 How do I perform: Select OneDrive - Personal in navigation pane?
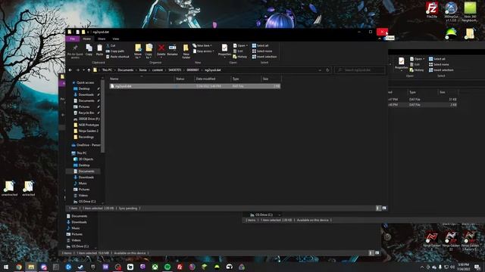click(86, 145)
